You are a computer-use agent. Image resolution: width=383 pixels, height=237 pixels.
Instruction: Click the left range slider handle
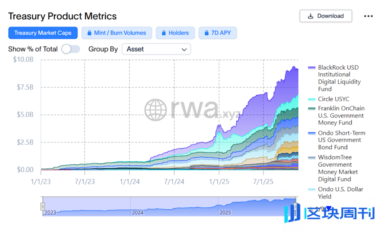(43, 207)
